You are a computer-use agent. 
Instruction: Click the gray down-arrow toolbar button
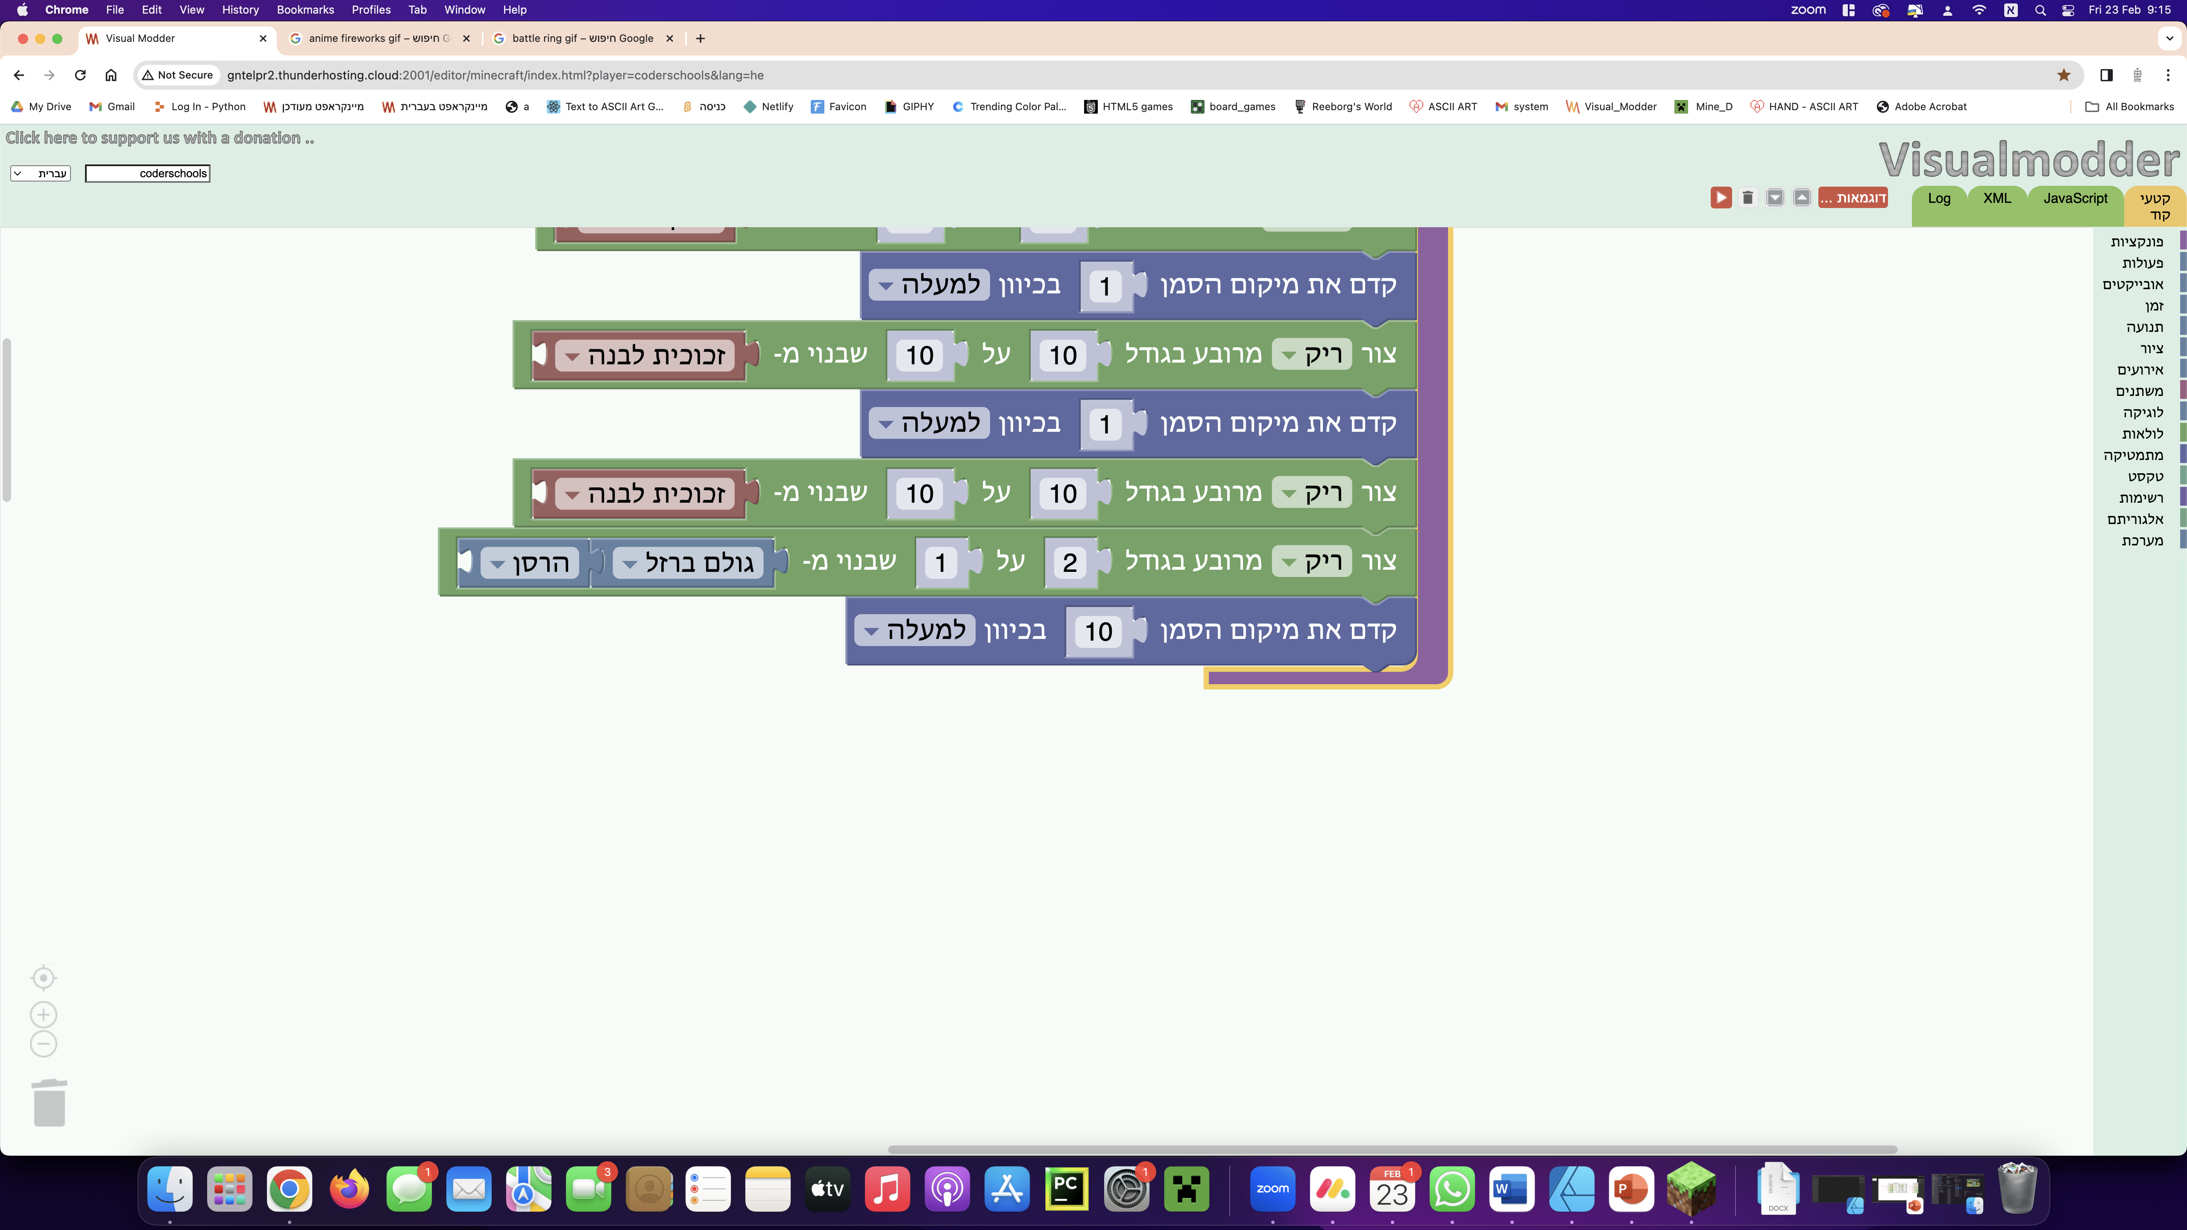coord(1774,198)
